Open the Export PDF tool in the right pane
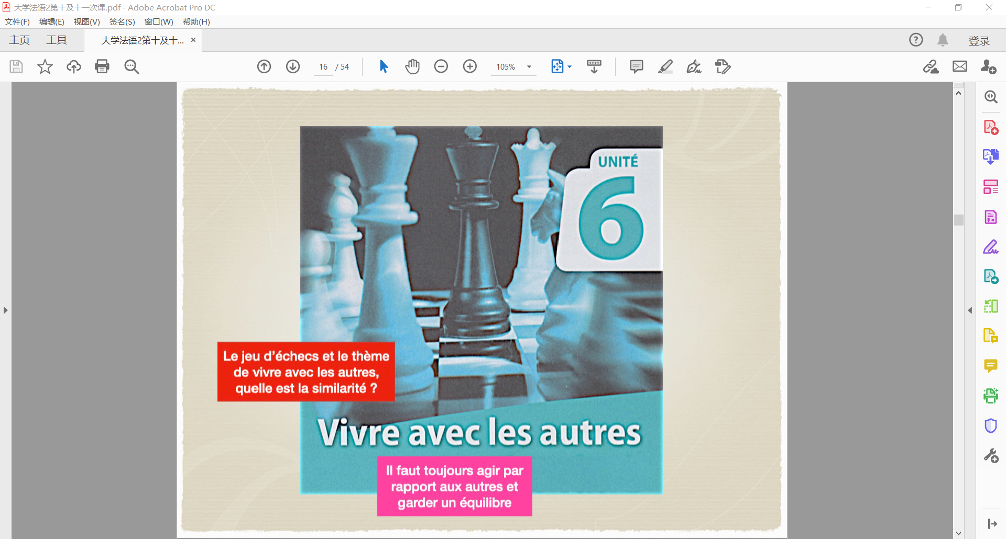Screen dimensions: 1006x539 click(991, 156)
